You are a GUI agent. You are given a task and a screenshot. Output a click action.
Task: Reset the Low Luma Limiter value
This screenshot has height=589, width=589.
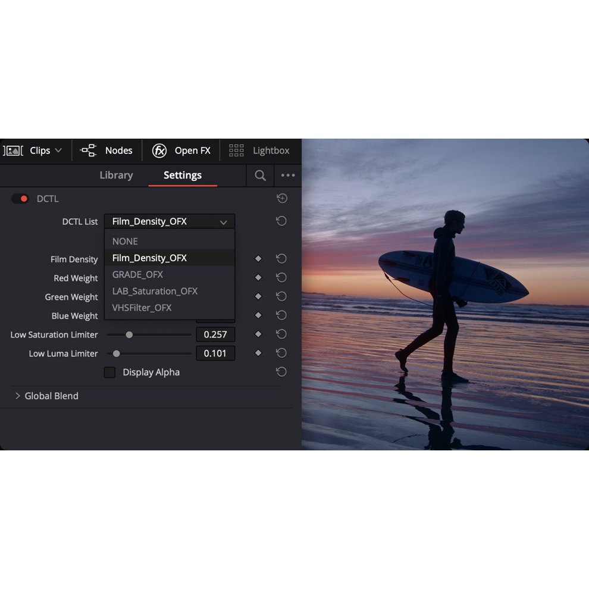[x=281, y=353]
